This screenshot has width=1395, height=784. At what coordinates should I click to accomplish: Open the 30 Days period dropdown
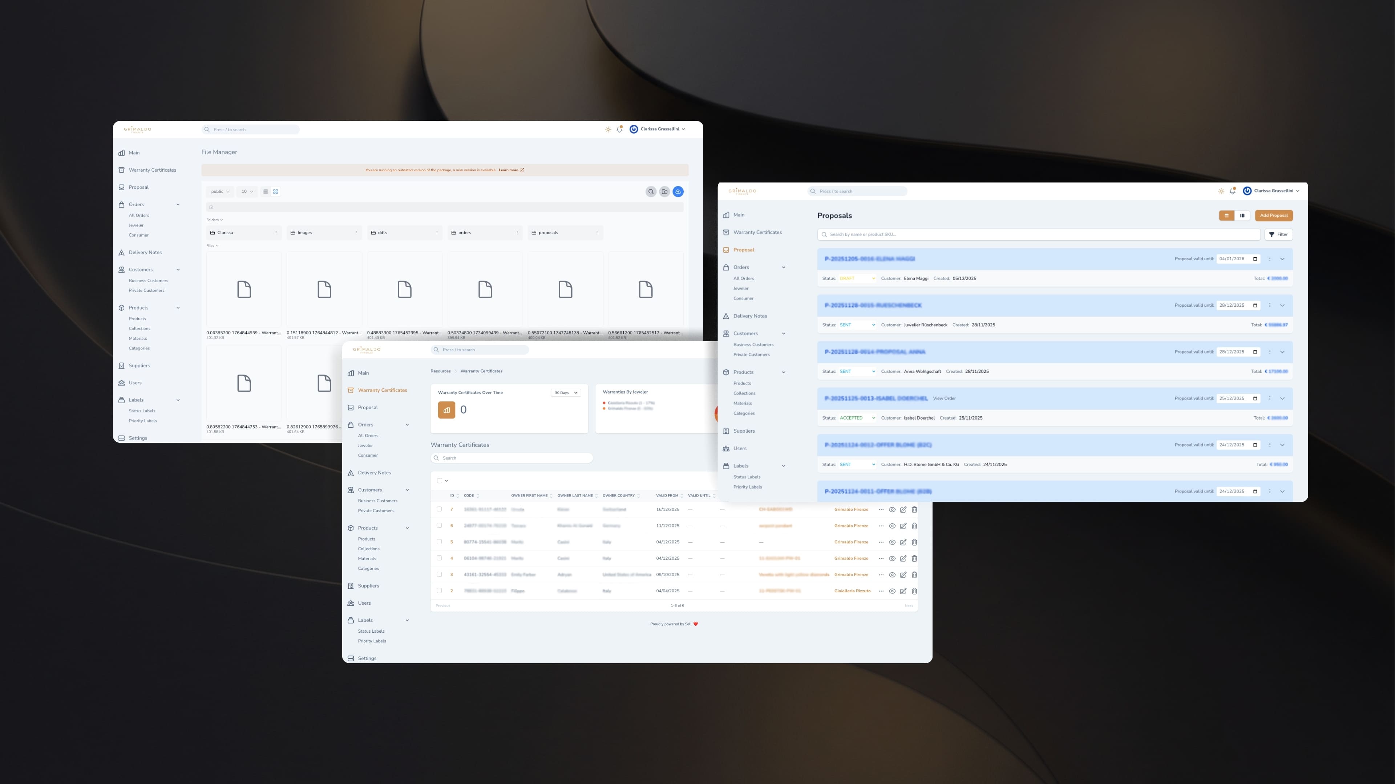pyautogui.click(x=565, y=393)
